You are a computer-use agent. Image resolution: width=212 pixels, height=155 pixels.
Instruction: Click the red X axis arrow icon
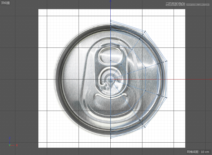[x=17, y=145]
